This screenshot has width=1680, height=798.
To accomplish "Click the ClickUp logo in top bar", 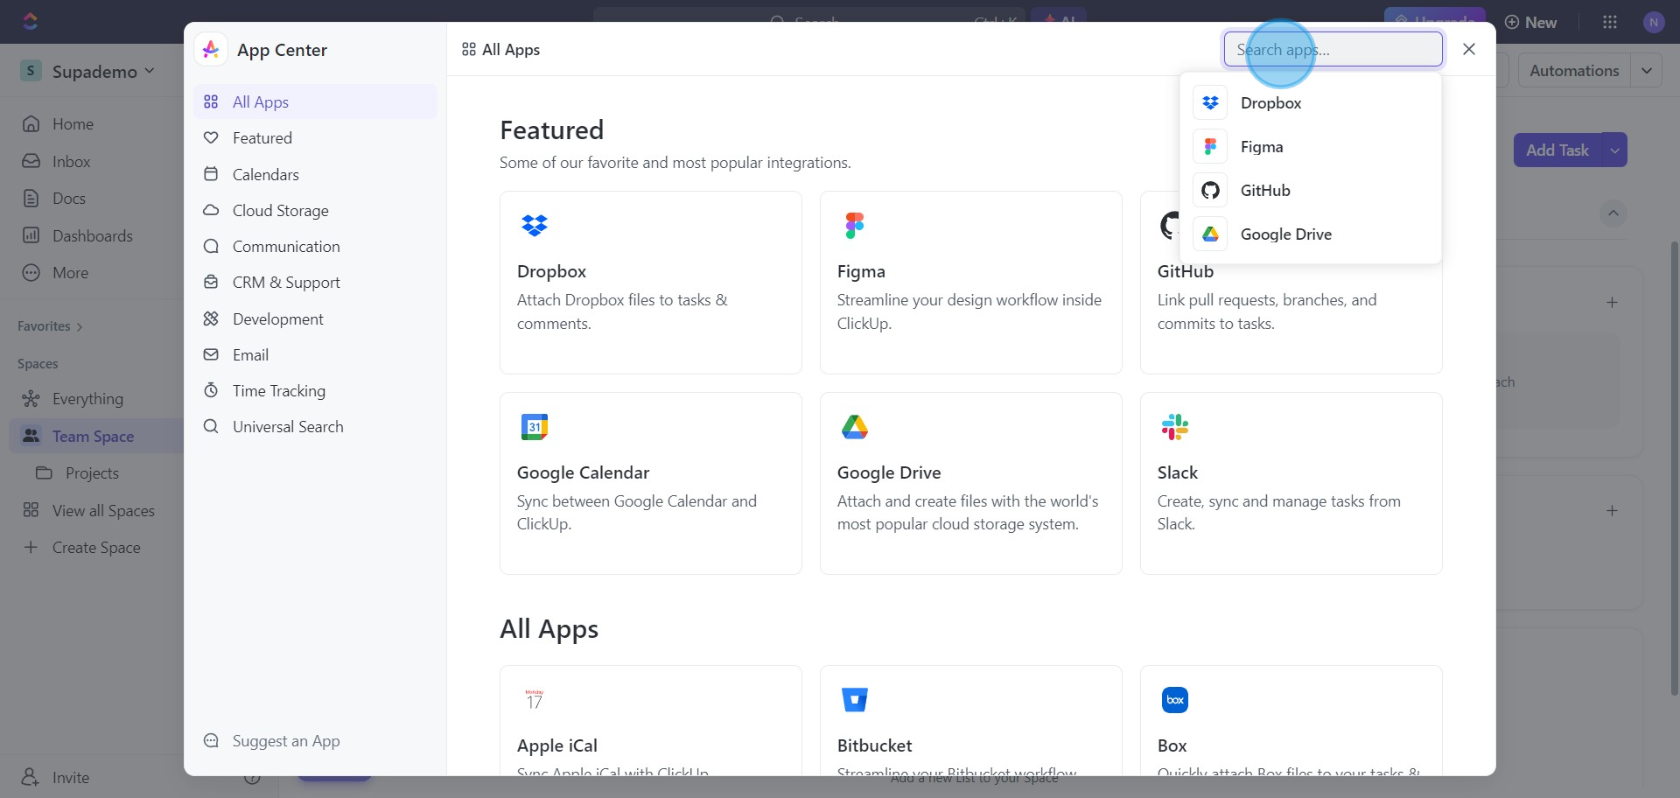I will click(x=31, y=21).
